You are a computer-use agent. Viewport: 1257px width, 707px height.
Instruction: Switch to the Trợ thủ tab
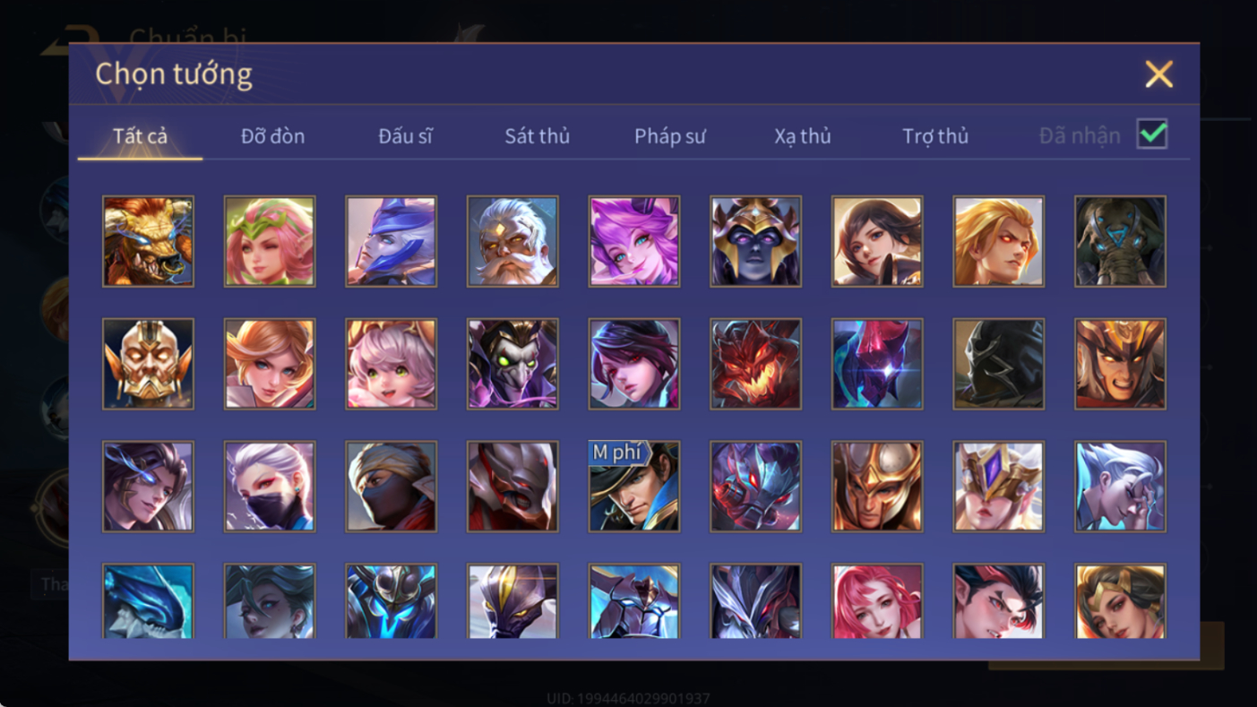(935, 136)
